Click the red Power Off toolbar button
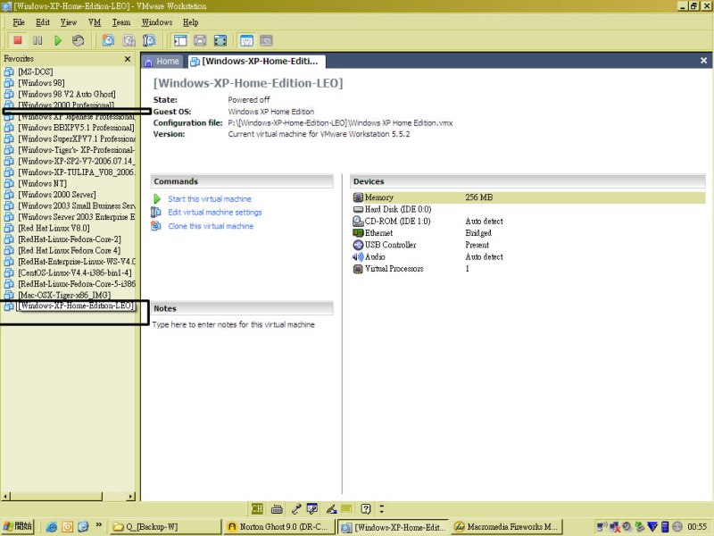Image resolution: width=714 pixels, height=536 pixels. tap(18, 40)
